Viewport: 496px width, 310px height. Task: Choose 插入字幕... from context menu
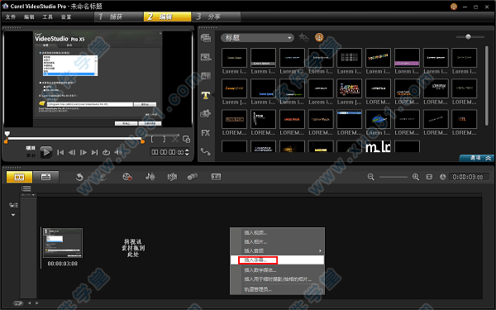click(x=277, y=260)
